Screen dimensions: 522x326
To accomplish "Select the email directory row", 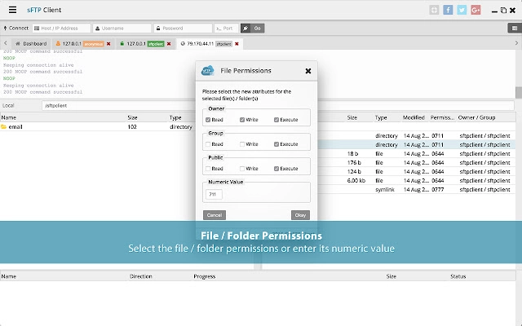I will pos(98,127).
